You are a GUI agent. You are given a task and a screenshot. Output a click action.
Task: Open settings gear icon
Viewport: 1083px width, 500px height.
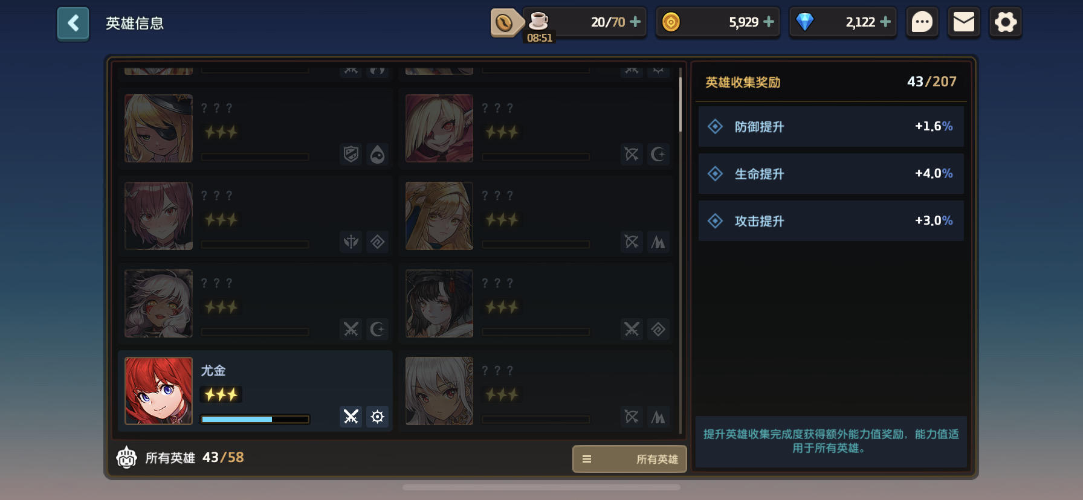(x=1006, y=22)
